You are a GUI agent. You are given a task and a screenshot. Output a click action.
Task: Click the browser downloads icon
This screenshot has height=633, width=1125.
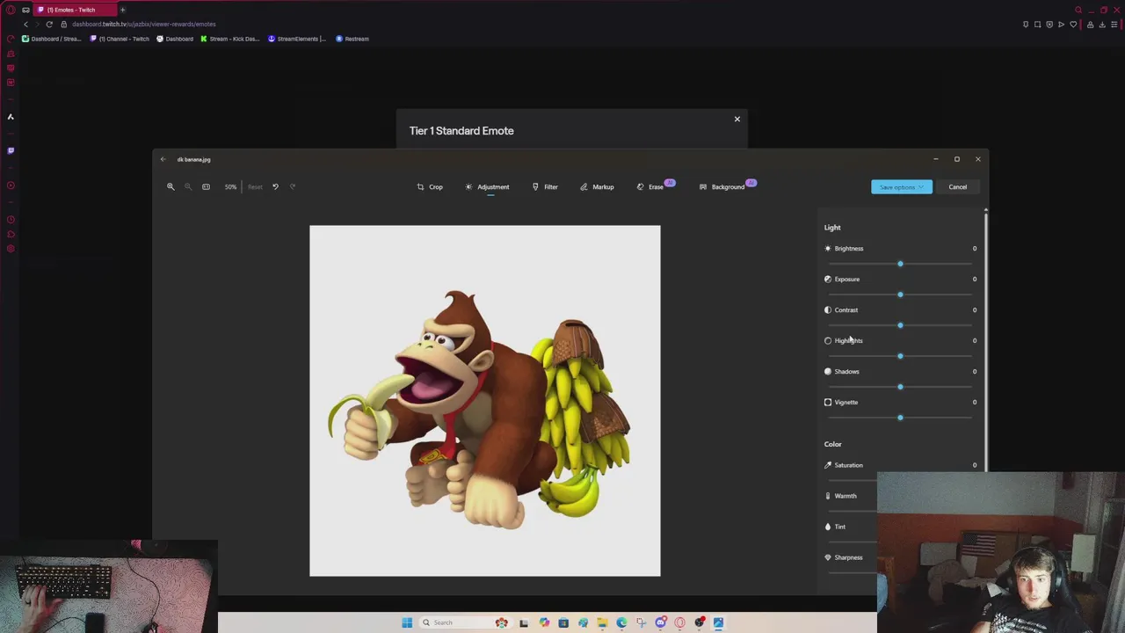(x=1102, y=24)
